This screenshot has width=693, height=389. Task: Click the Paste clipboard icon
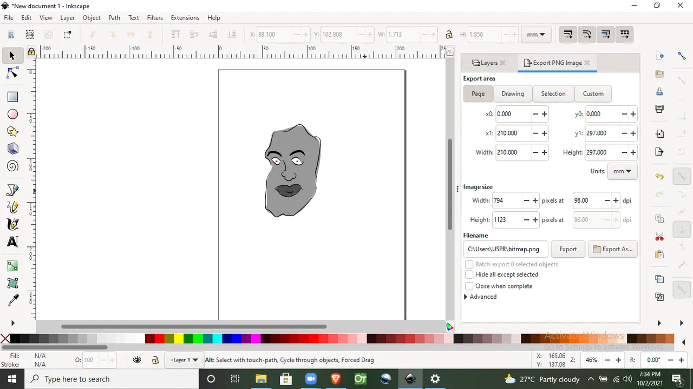[659, 254]
